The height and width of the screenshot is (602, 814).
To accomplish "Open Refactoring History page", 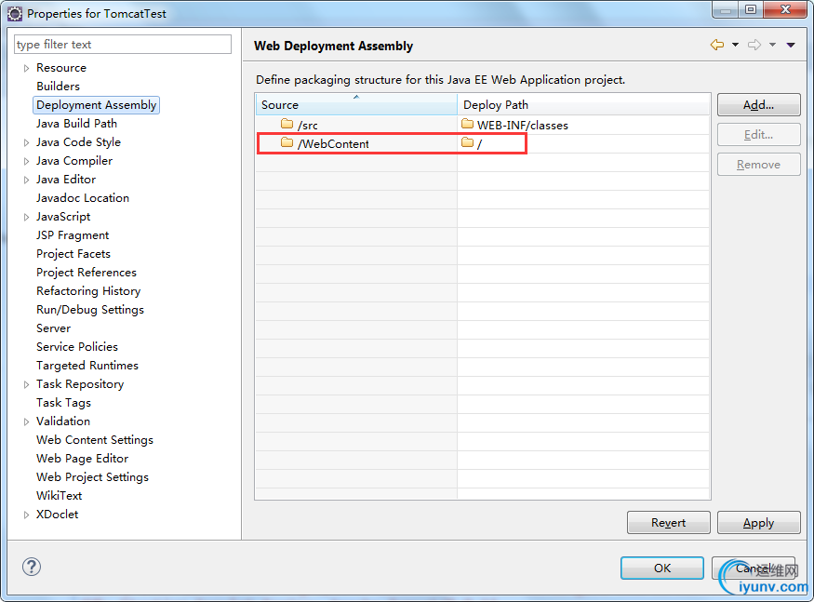I will pyautogui.click(x=88, y=291).
